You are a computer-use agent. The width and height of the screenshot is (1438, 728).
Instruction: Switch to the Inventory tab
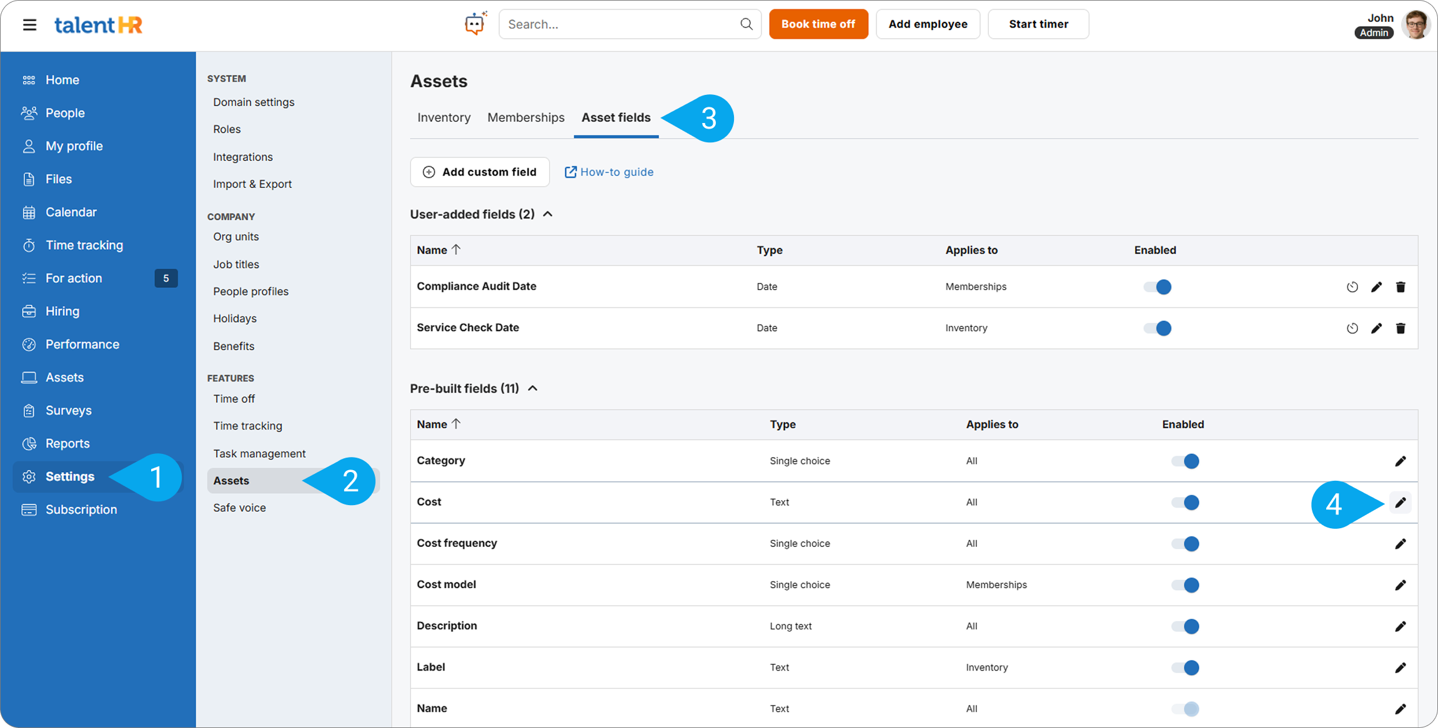pos(444,117)
